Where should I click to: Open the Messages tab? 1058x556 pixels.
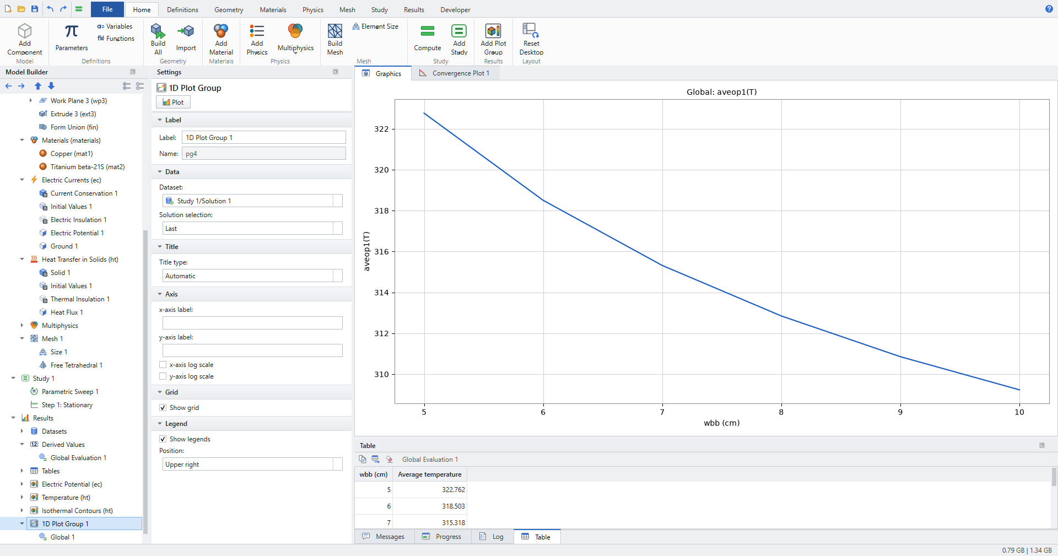pos(384,537)
